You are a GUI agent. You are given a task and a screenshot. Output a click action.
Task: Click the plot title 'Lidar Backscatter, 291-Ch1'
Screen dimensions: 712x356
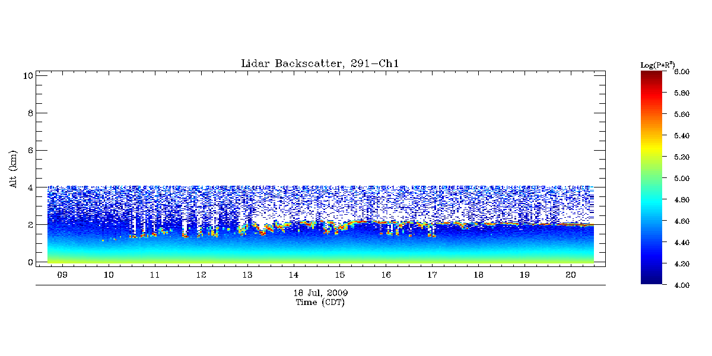(320, 63)
